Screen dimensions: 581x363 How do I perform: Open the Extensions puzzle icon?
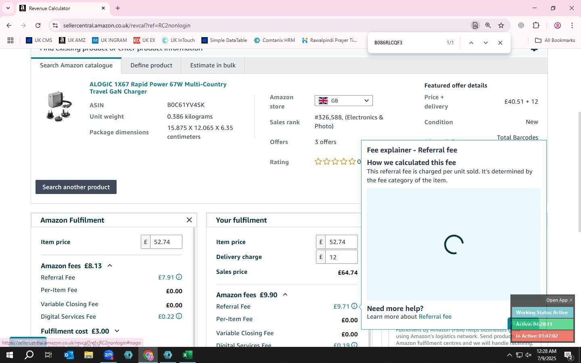pyautogui.click(x=536, y=25)
